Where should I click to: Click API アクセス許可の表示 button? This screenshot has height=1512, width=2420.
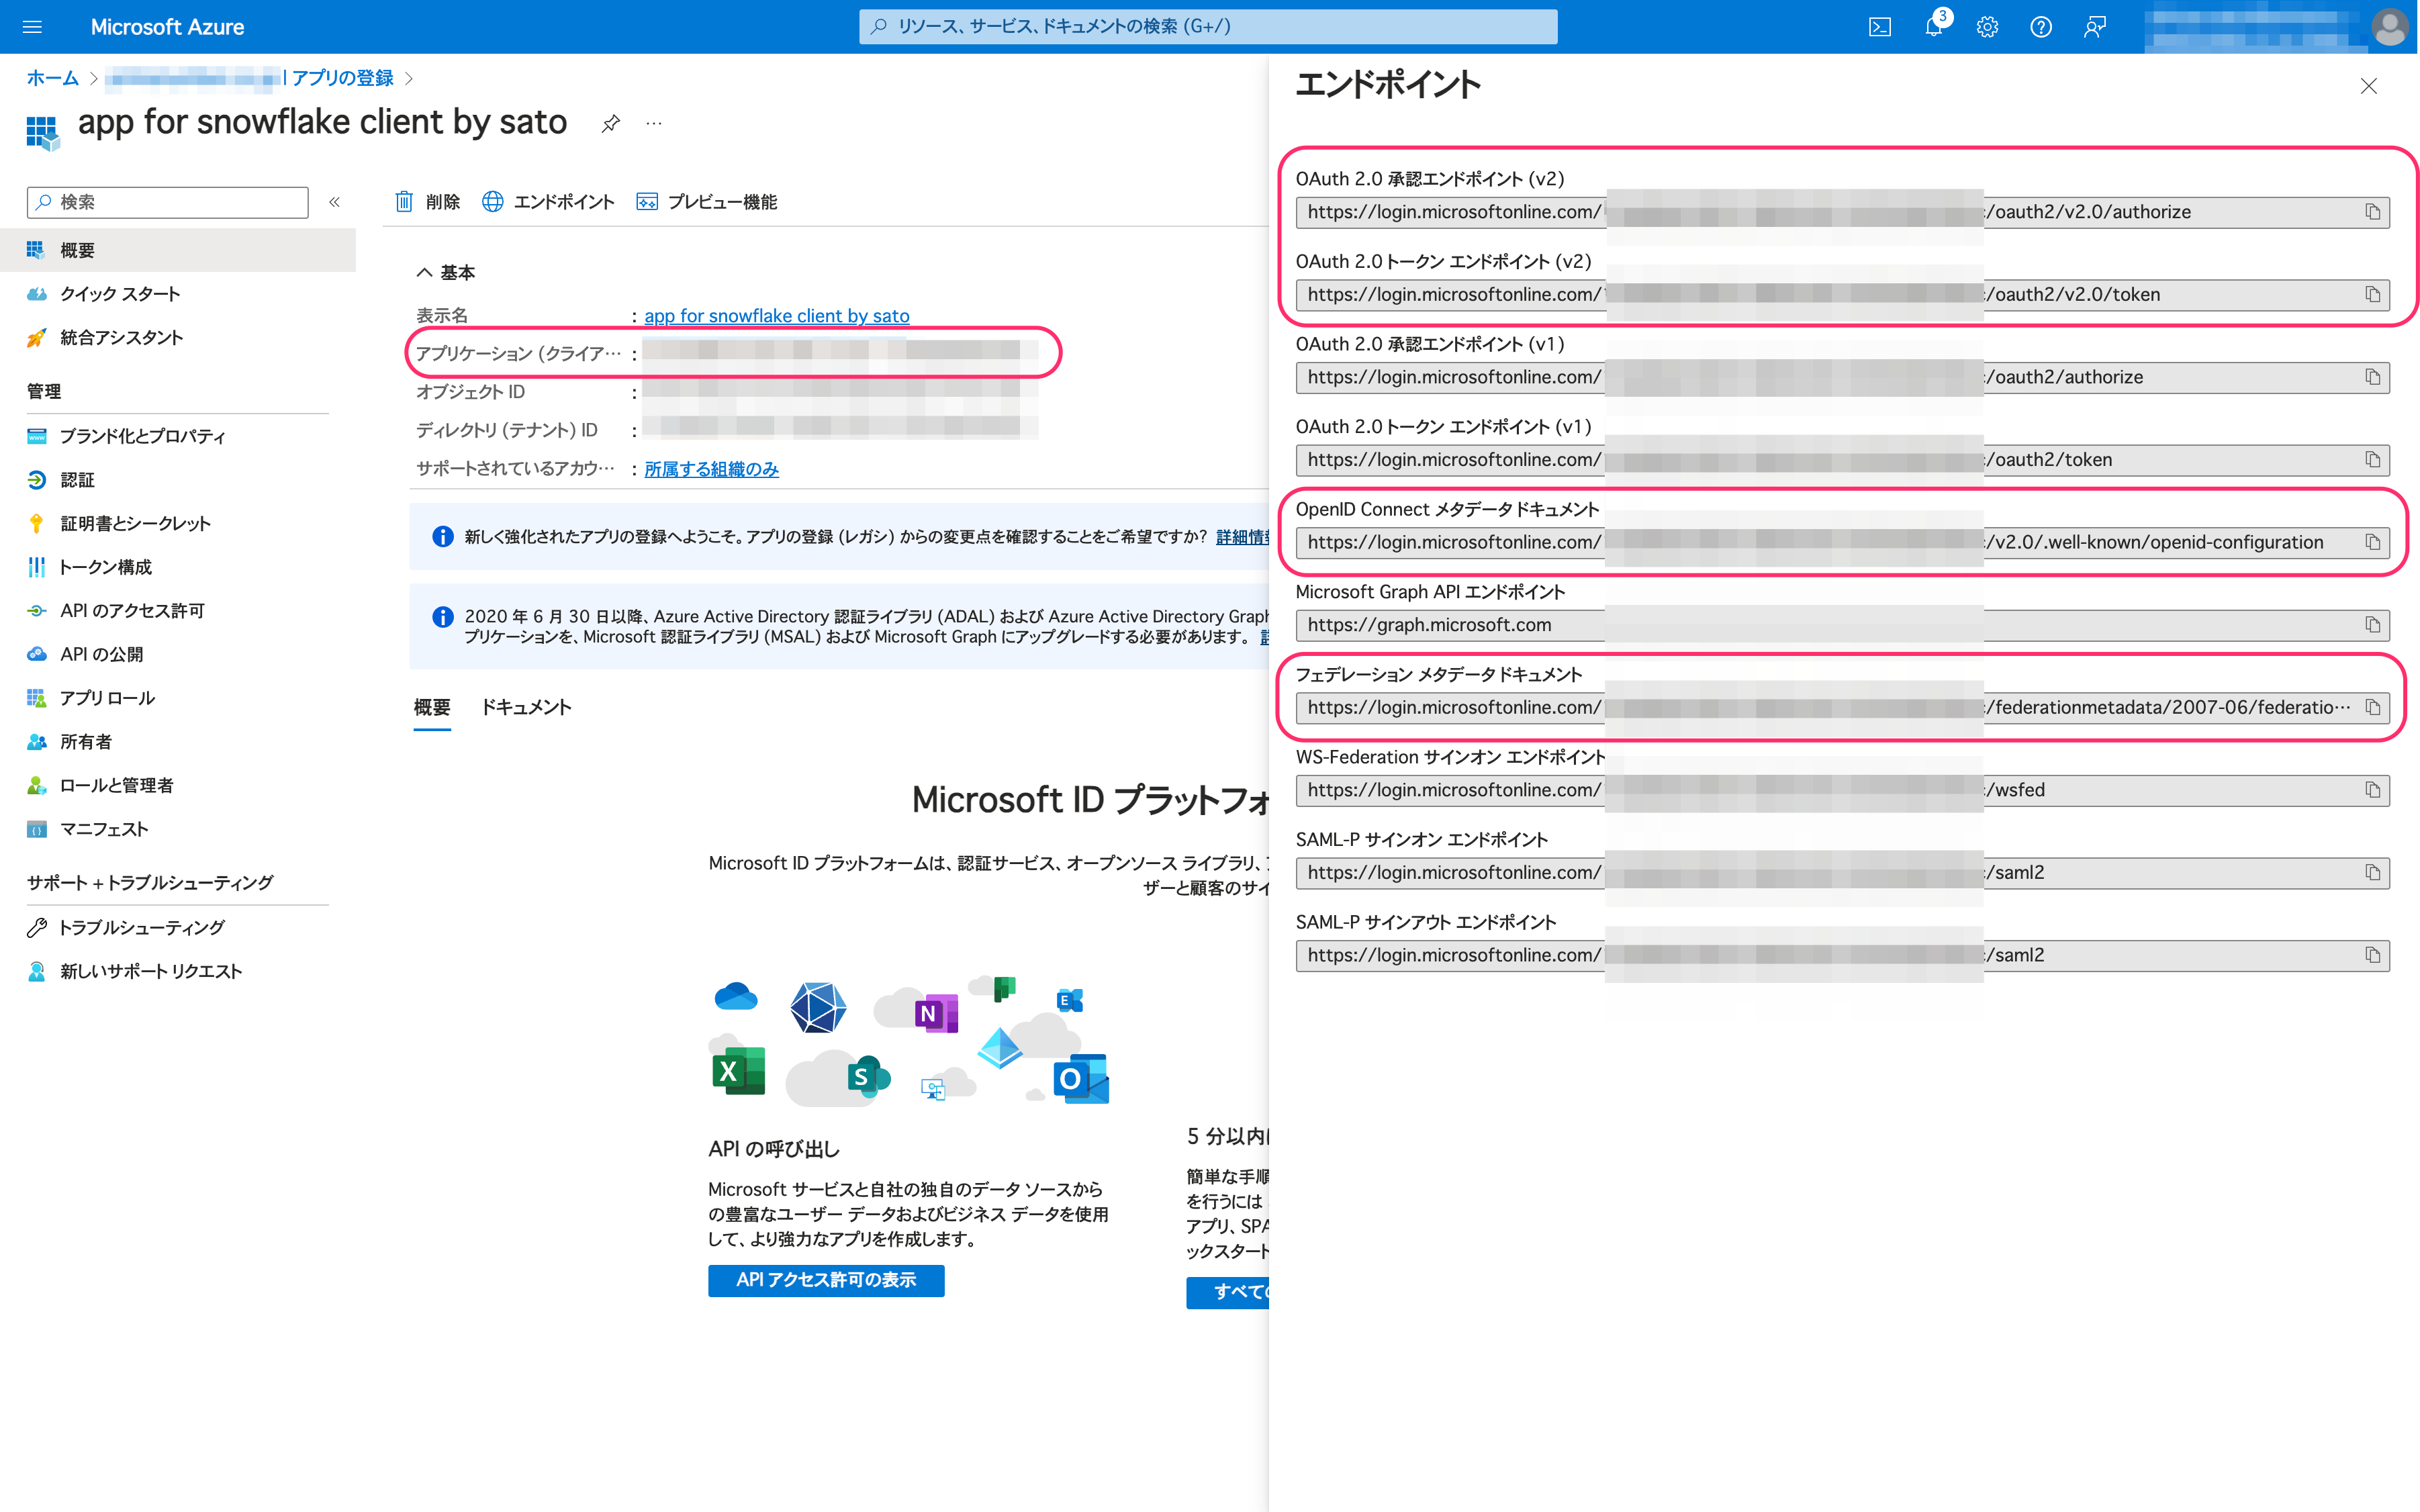pos(826,1280)
